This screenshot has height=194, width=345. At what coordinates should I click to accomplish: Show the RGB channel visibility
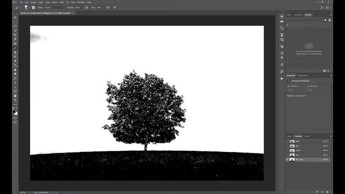(x=287, y=141)
